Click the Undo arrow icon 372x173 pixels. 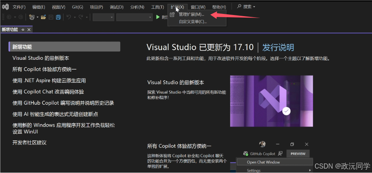[x=69, y=17]
